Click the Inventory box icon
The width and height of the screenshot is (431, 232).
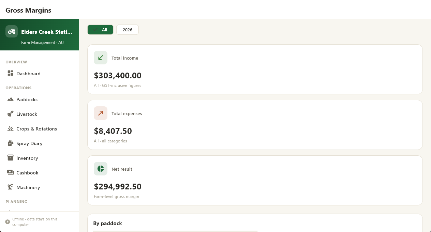pos(10,158)
